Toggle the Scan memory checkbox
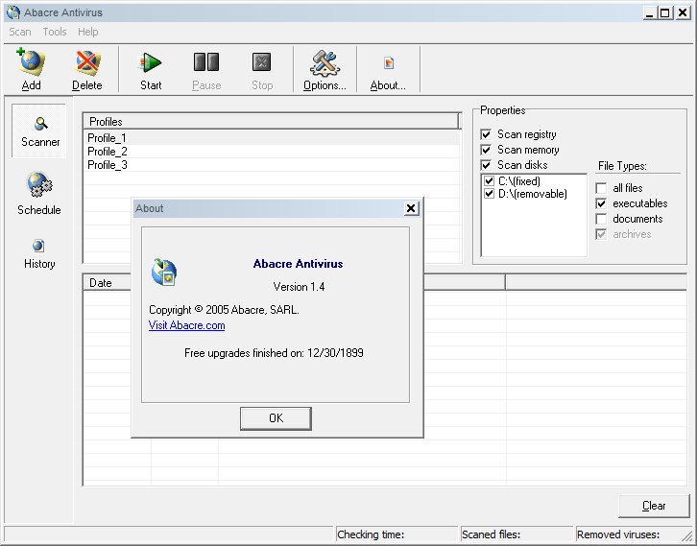The height and width of the screenshot is (546, 697). click(x=487, y=150)
